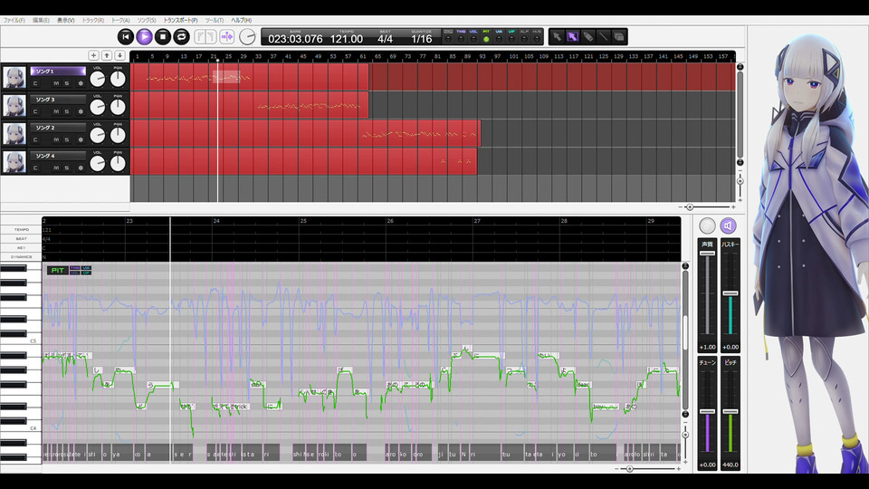Select the rightmost tool icon
This screenshot has height=489, width=869.
click(x=619, y=36)
